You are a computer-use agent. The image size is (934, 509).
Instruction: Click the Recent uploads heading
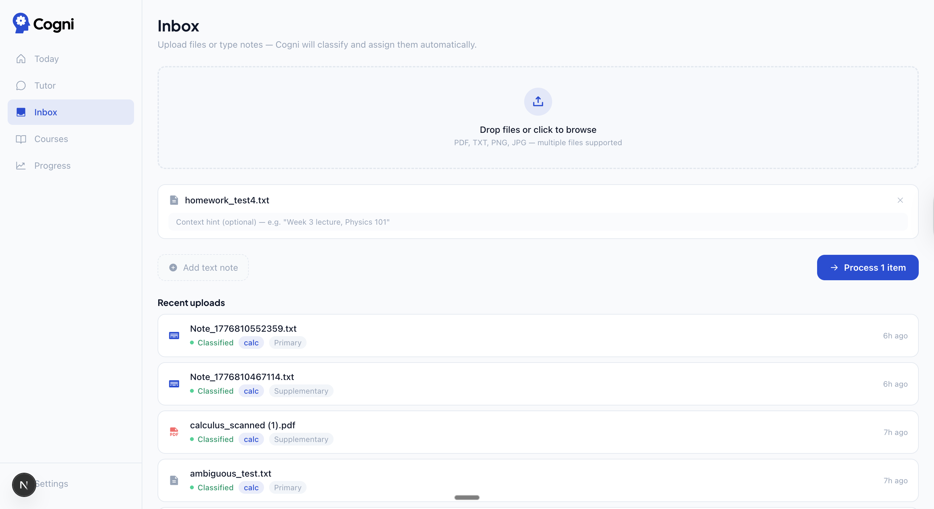point(191,303)
